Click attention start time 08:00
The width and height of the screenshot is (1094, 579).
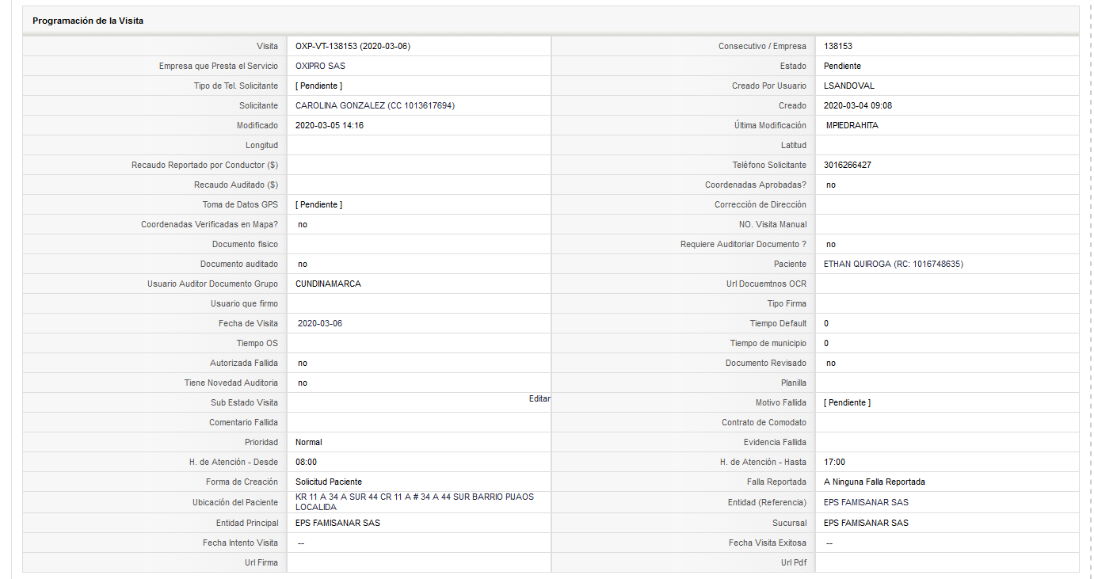tap(306, 462)
